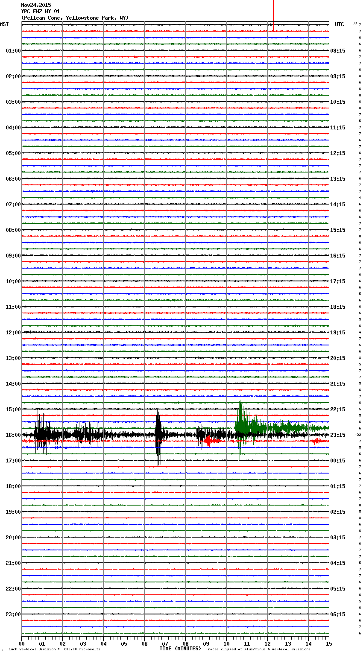Click the 03:15 UTC time label
The height and width of the screenshot is (655, 363).
338,538
